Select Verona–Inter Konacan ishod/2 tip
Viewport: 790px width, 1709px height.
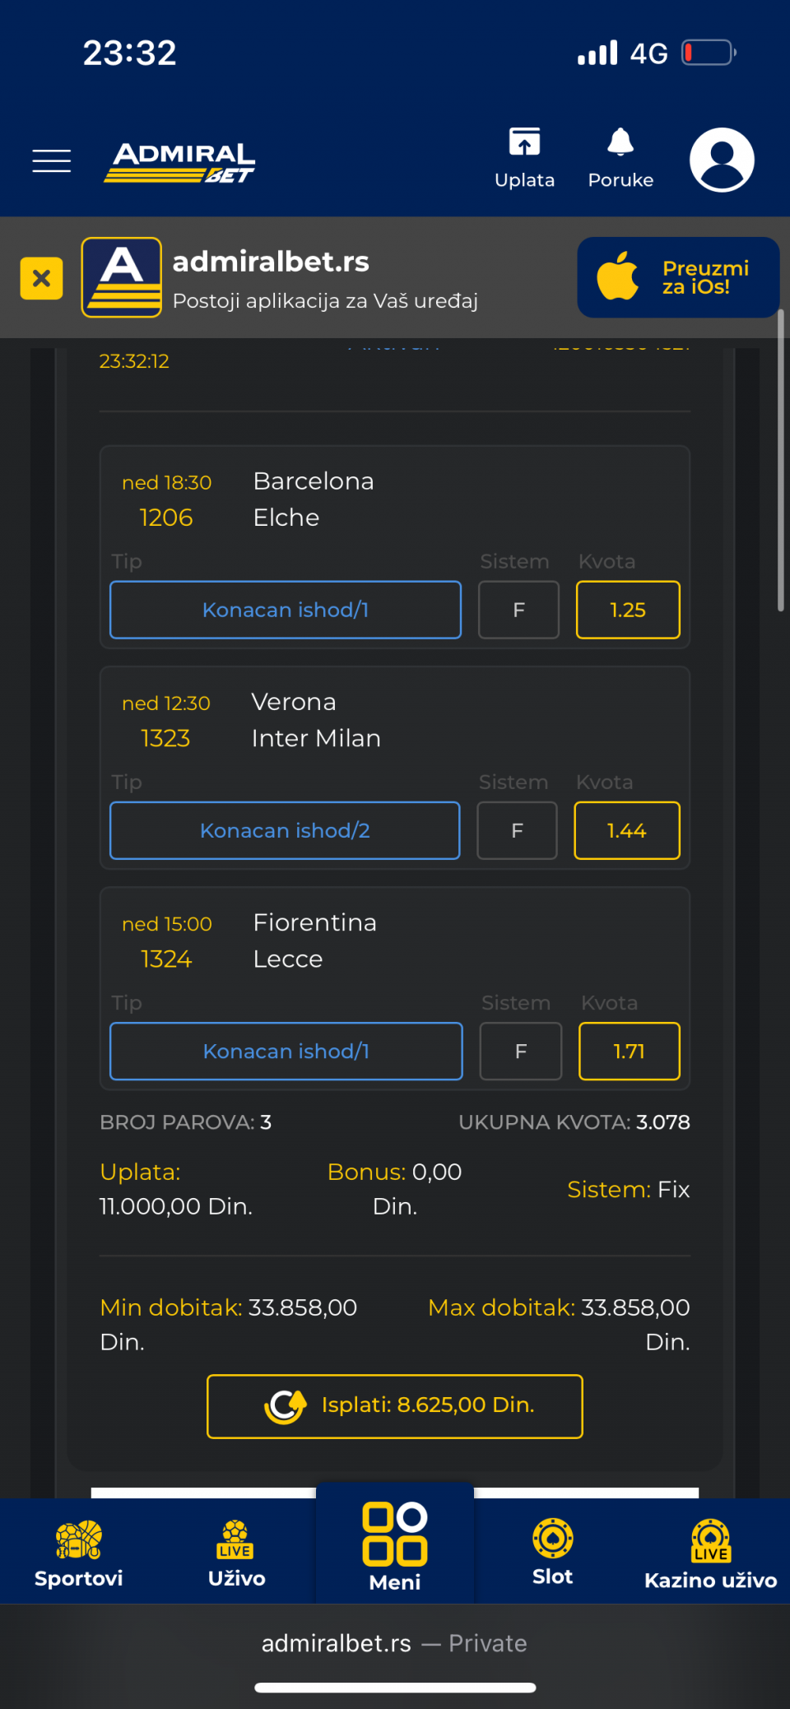(285, 830)
